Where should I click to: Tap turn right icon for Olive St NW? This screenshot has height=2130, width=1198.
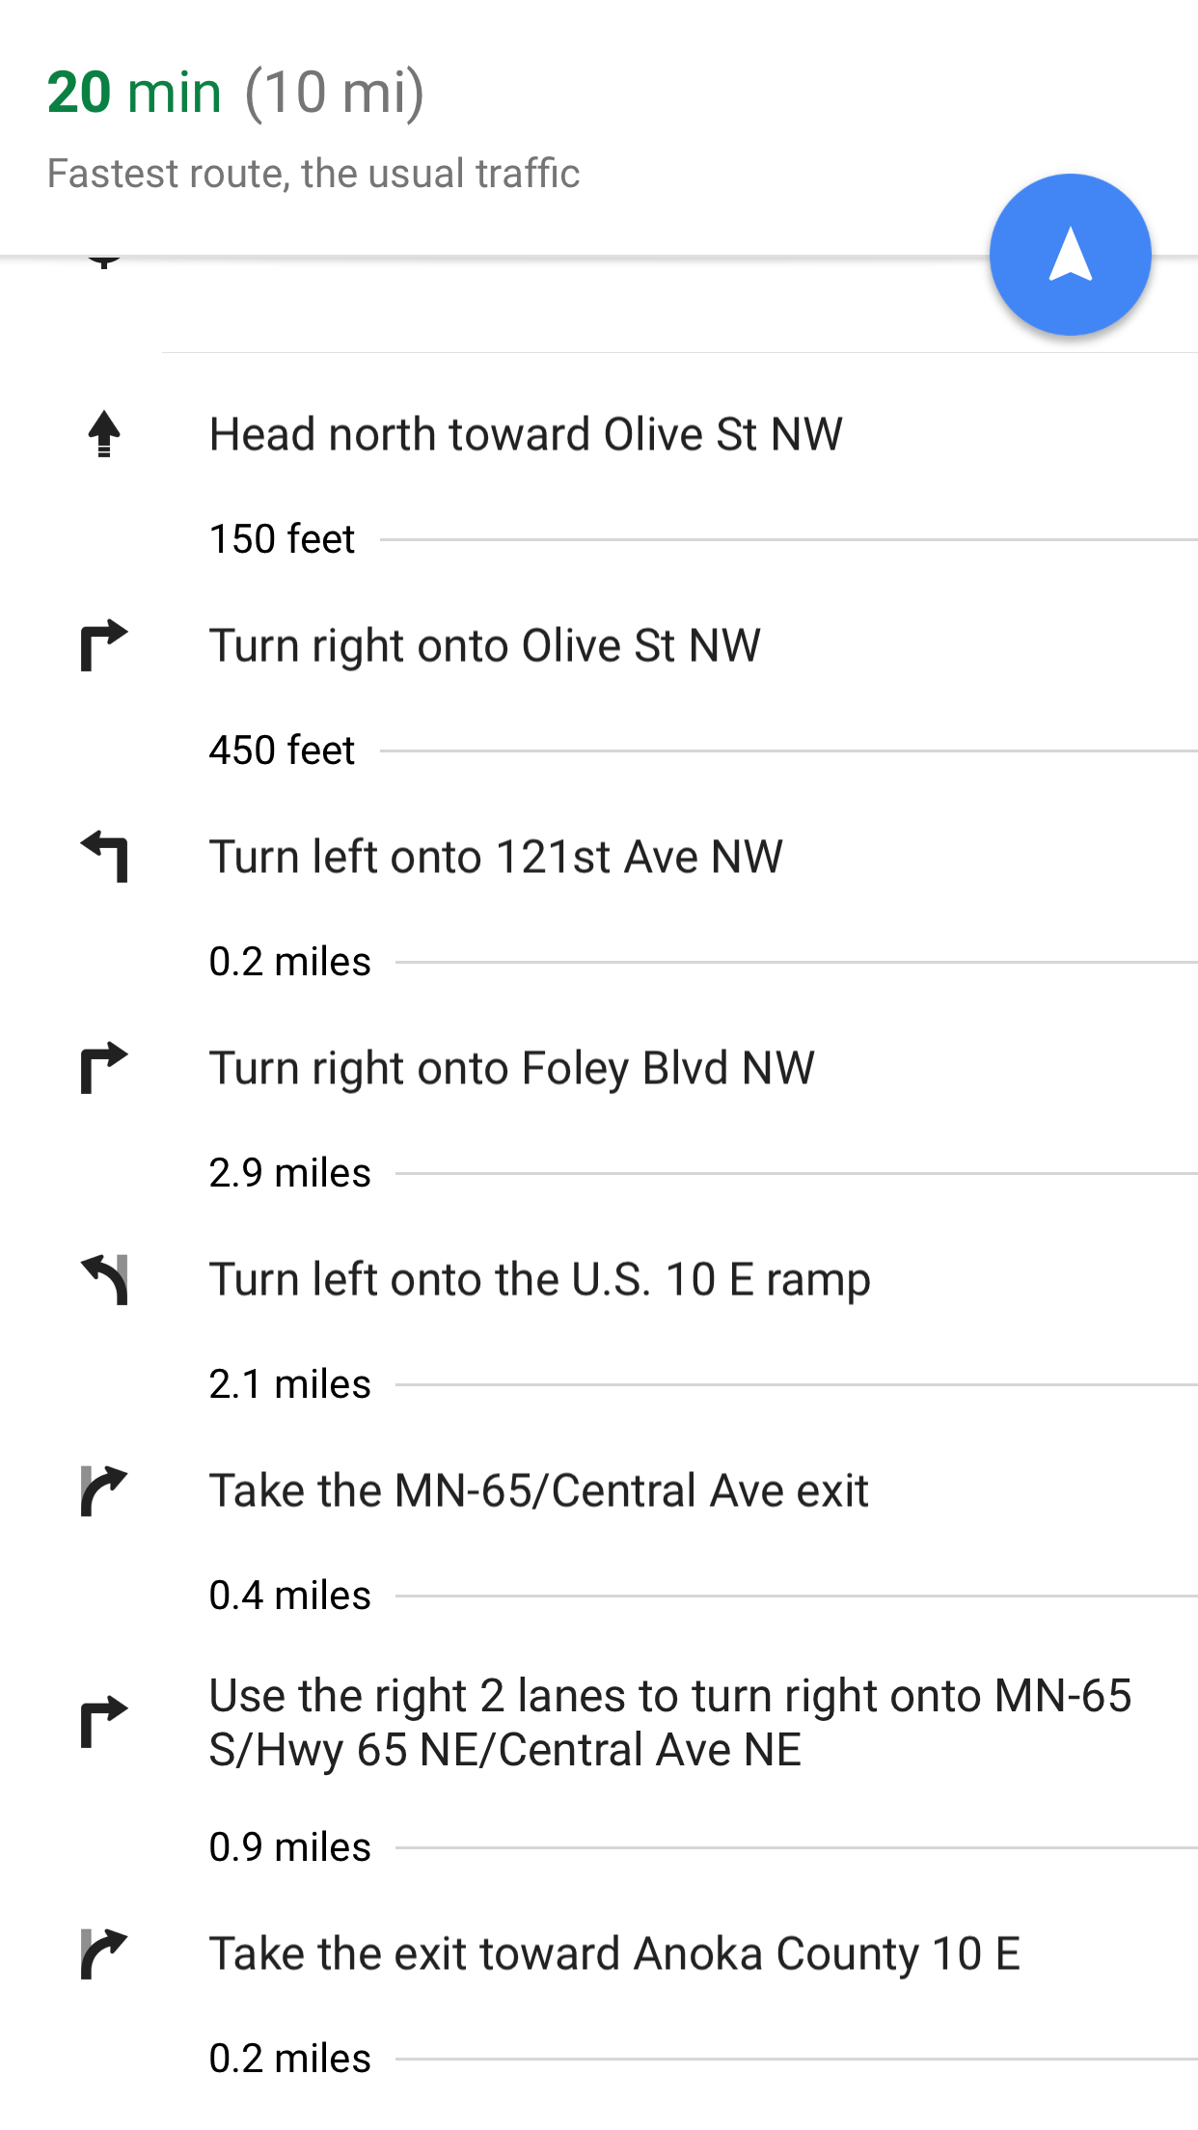pyautogui.click(x=104, y=645)
